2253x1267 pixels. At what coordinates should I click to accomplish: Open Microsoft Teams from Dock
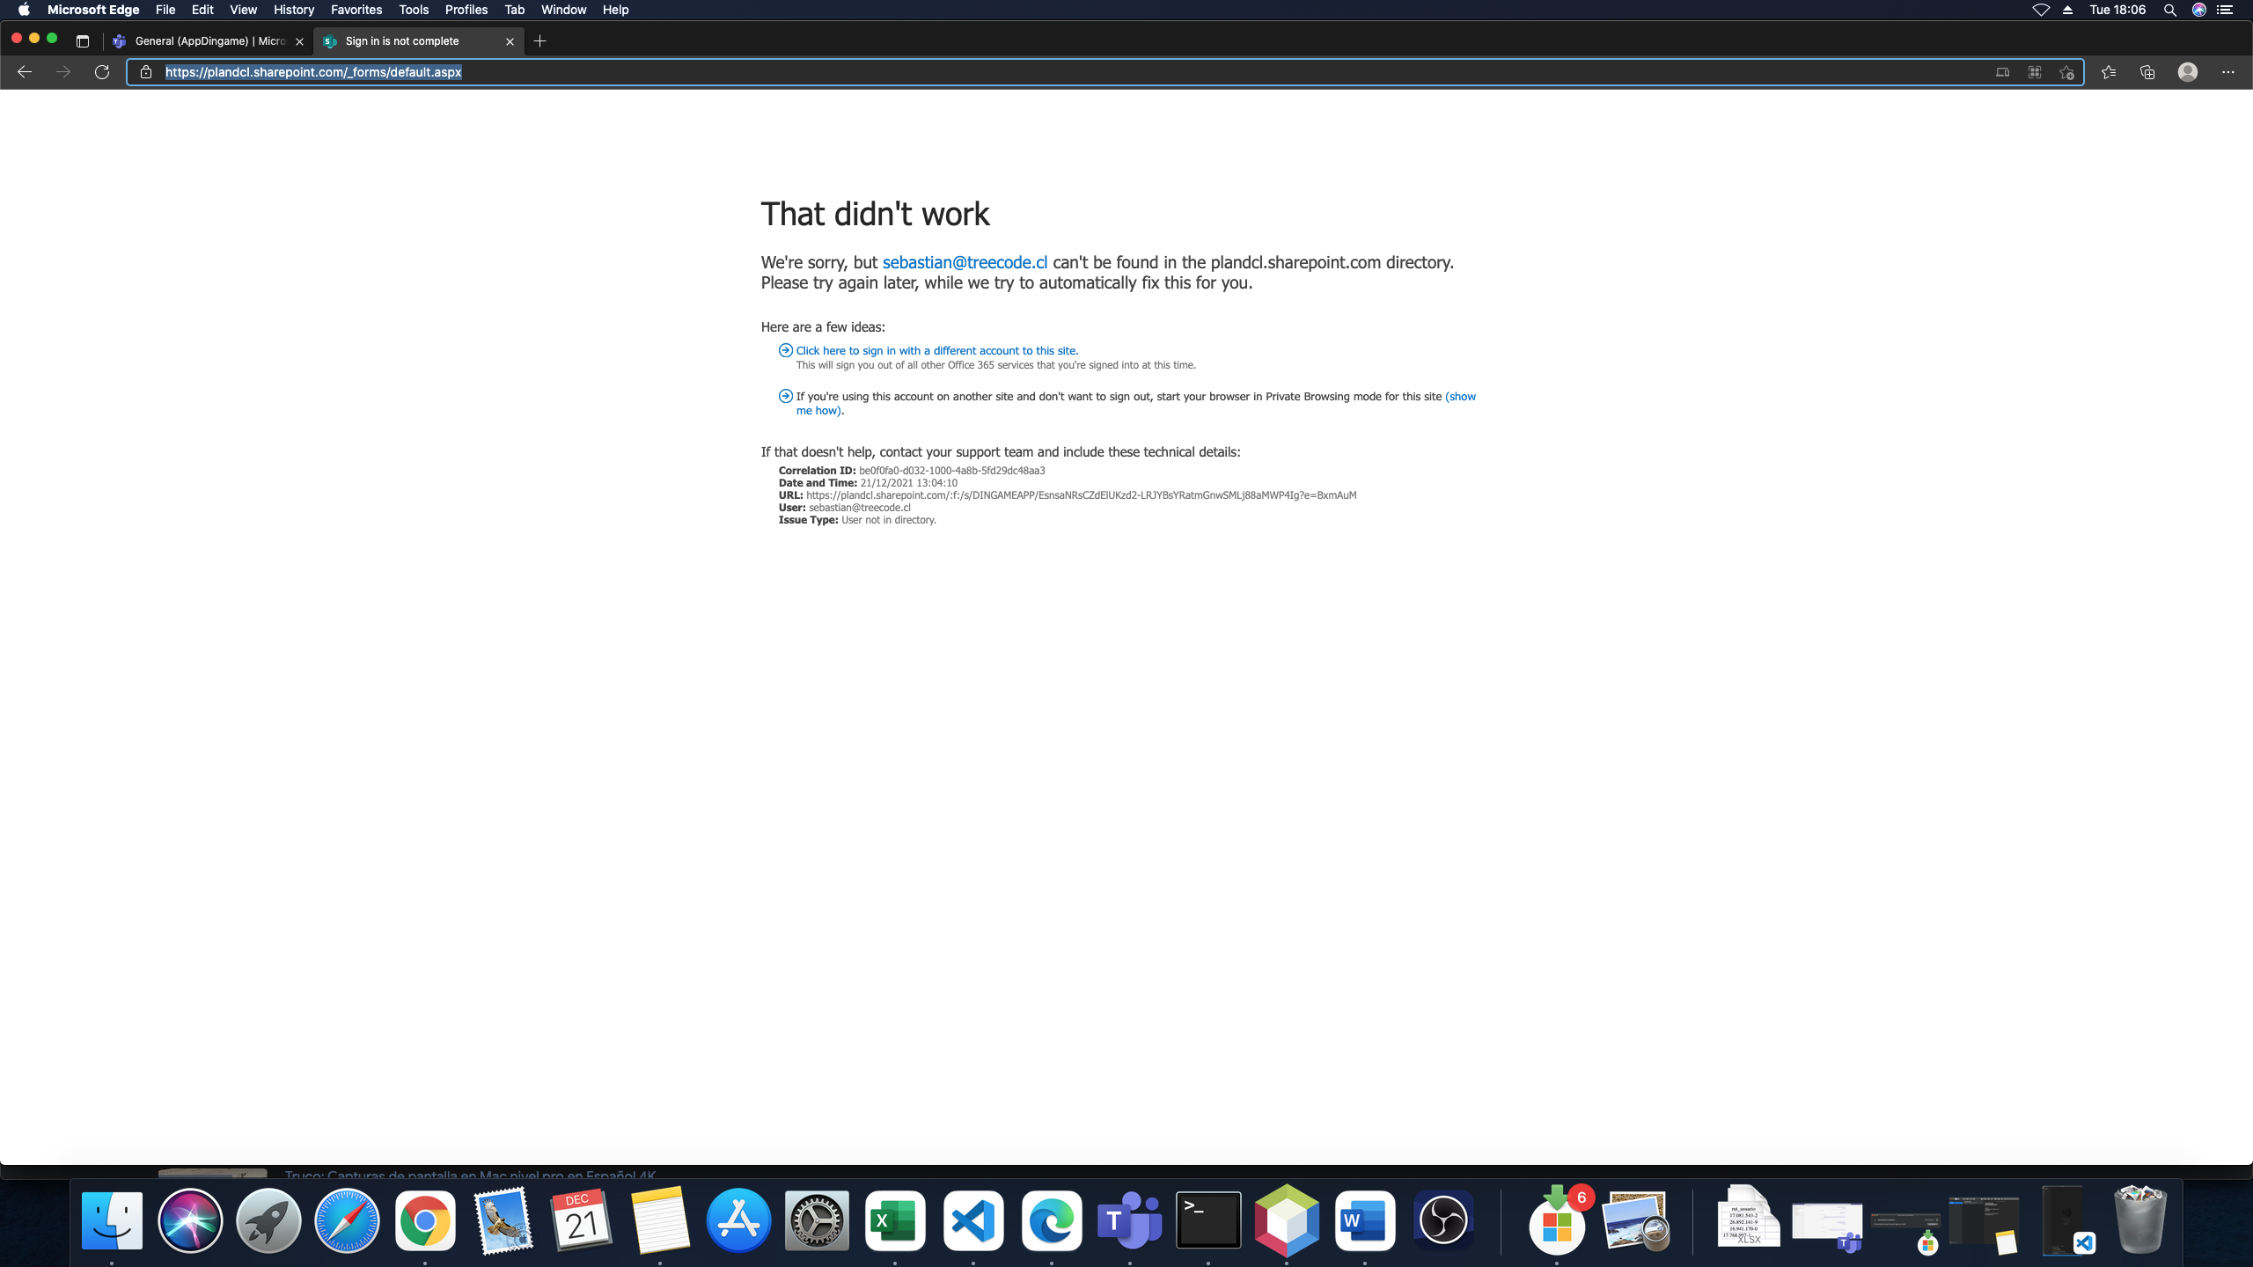coord(1130,1220)
